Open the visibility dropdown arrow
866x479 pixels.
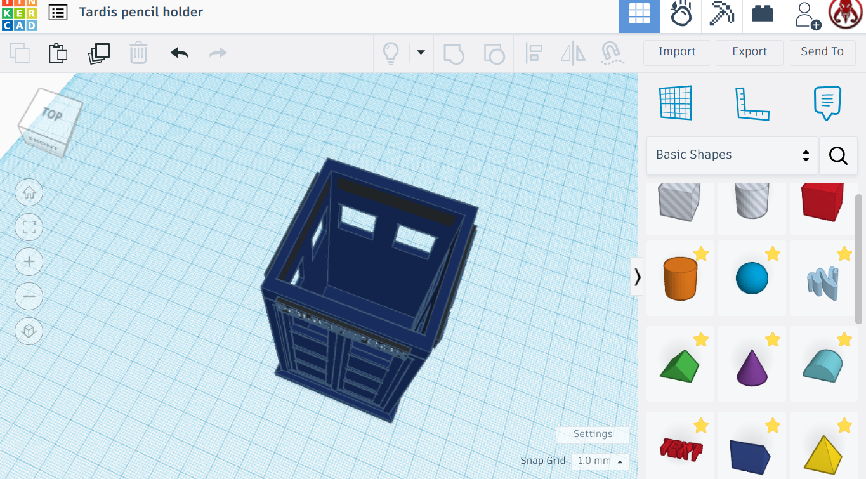pos(420,53)
